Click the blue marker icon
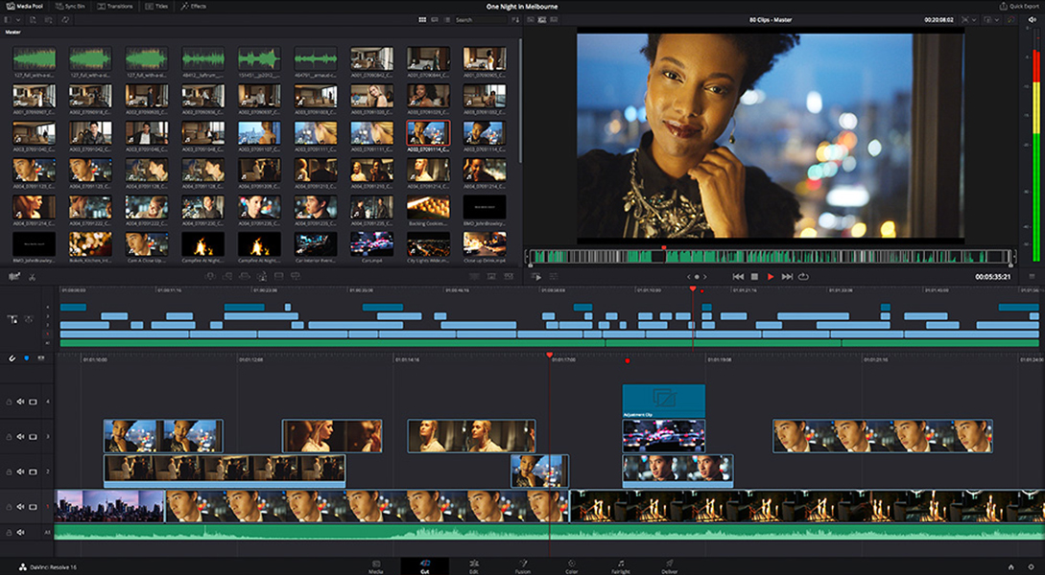Screen dimensions: 1045x575 coord(27,358)
